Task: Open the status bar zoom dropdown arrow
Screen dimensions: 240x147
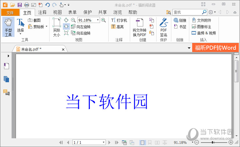Action: click(192, 142)
